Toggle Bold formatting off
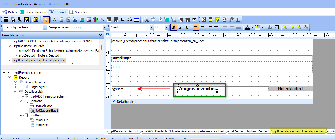335x139 pixels. (x=174, y=27)
